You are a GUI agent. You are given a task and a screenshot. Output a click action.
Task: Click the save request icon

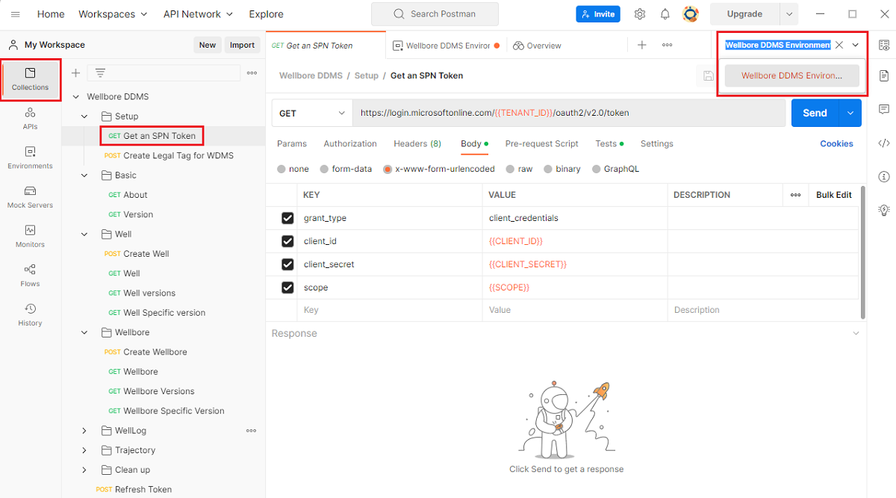708,75
